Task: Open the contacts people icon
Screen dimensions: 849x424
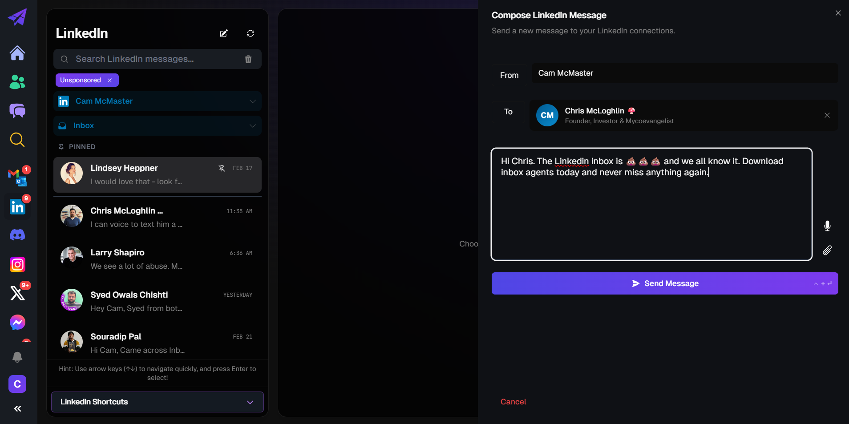Action: click(17, 82)
